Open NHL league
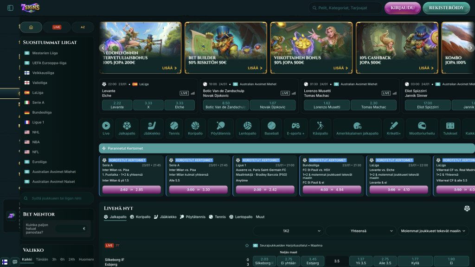 pos(36,132)
